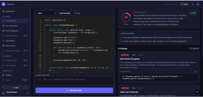Click the Index Out of Bounds finding title
The image size is (203, 97).
click(129, 92)
